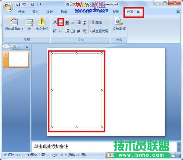Viewport: 183px width, 160px height.
Task: Switch to the 插入 (Insert) tab
Action: [x=35, y=12]
